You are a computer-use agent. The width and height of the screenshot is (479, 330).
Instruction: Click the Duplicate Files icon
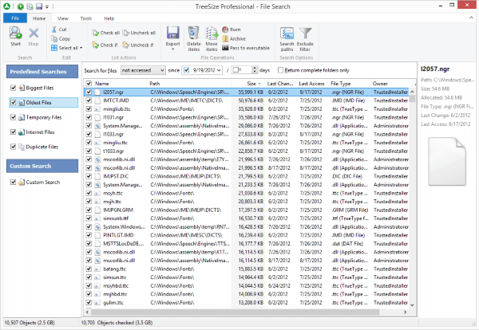point(22,147)
